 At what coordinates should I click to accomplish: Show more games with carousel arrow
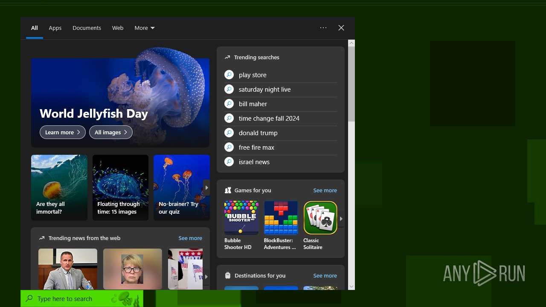click(x=341, y=219)
